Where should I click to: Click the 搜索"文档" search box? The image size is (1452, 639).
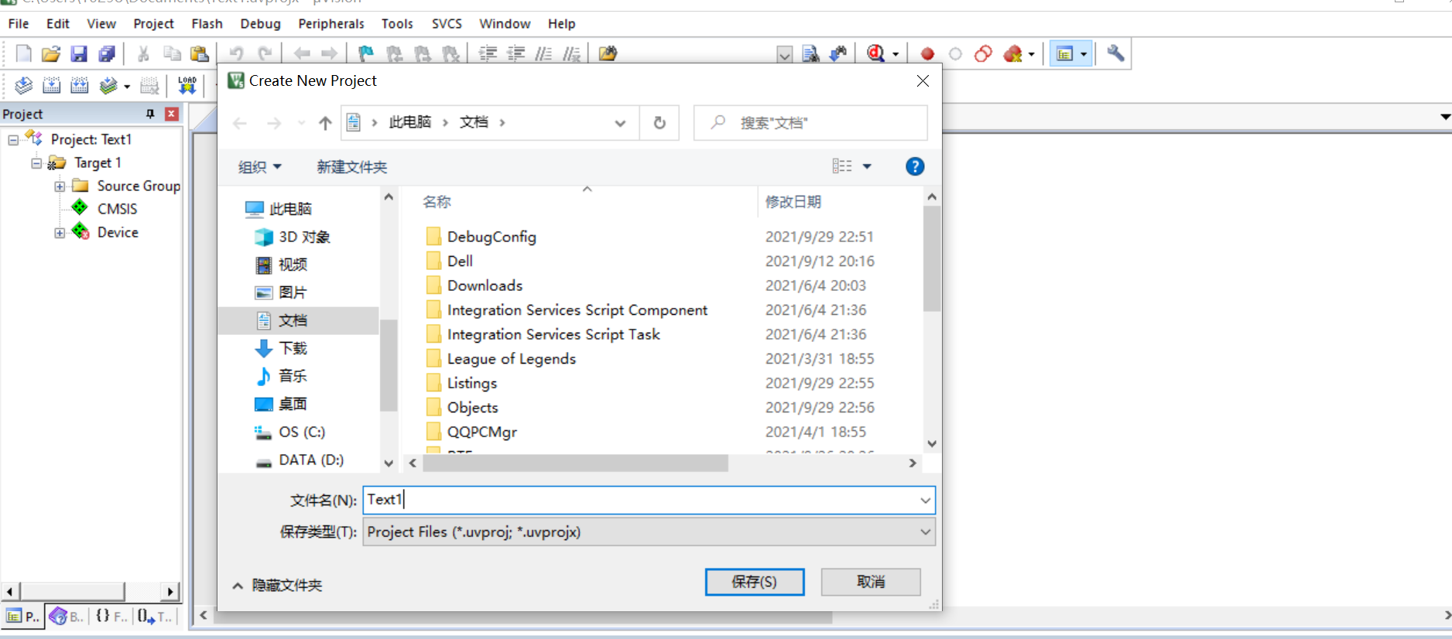810,122
